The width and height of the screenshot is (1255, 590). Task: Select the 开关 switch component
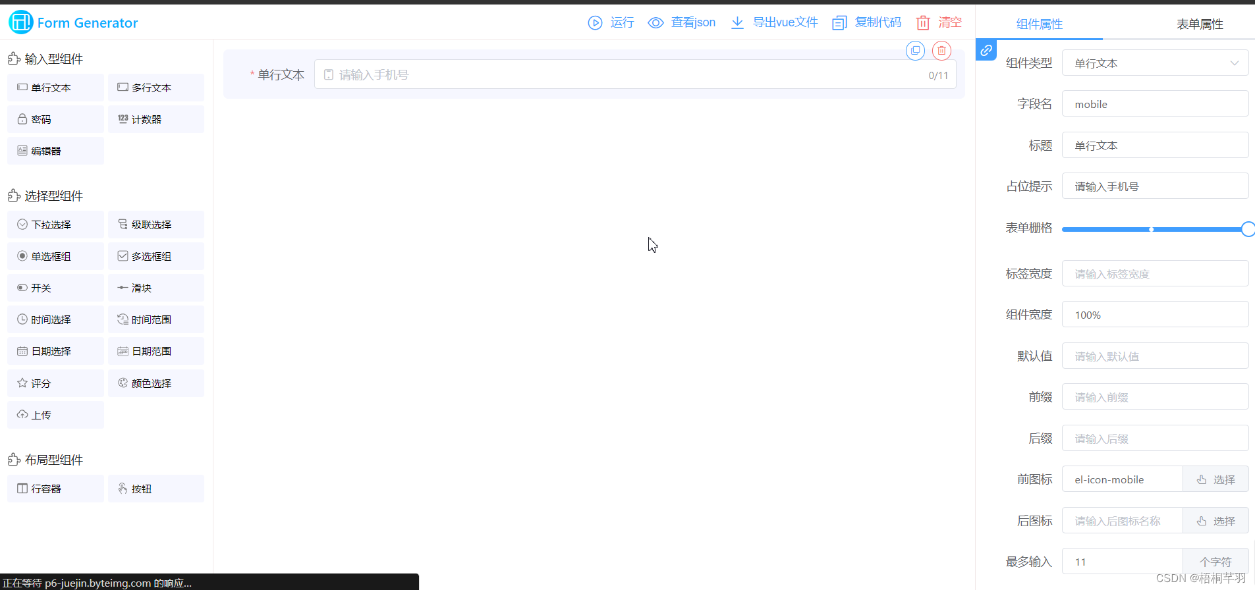click(x=55, y=288)
